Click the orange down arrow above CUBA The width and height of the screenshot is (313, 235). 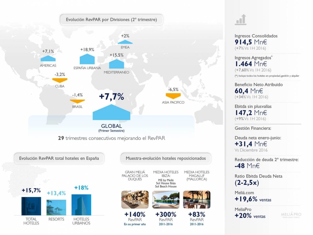[x=60, y=80]
